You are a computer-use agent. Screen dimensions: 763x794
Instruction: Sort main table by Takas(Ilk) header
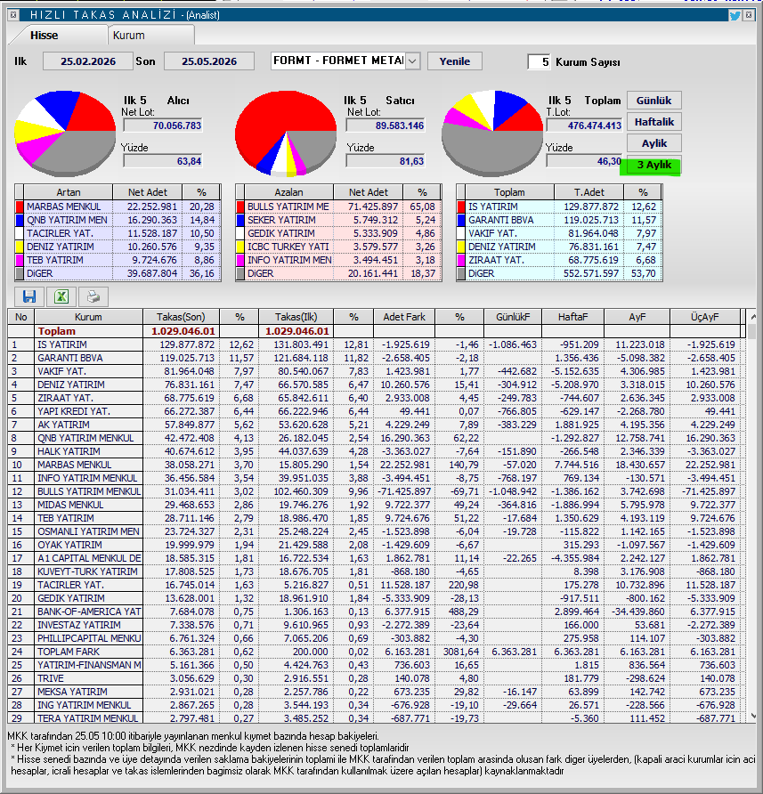tap(296, 317)
